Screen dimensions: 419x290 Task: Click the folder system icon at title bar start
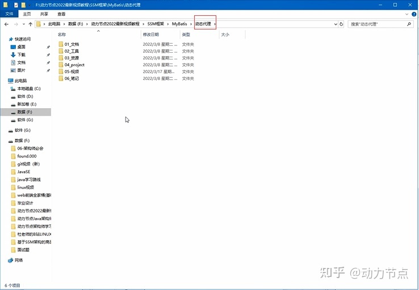click(6, 5)
